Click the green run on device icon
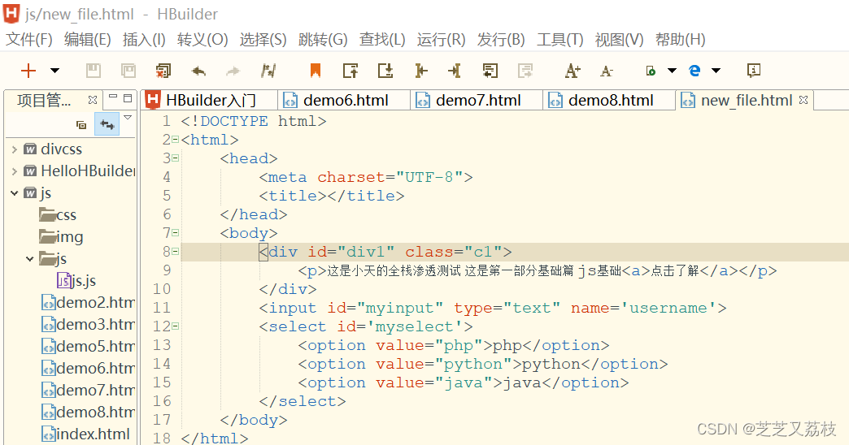This screenshot has width=849, height=445. [x=651, y=71]
